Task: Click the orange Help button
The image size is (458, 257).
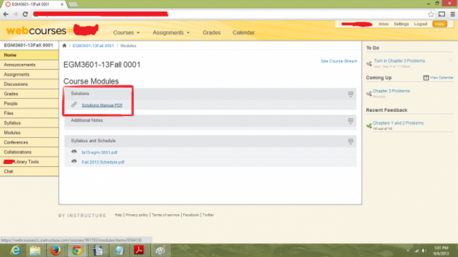Action: (x=440, y=24)
